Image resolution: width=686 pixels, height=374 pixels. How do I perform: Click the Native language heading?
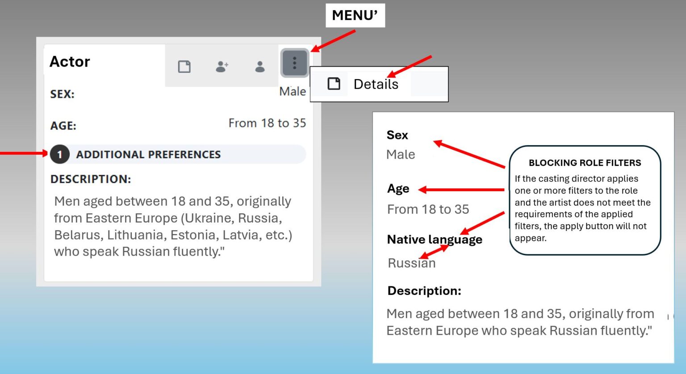pos(434,240)
